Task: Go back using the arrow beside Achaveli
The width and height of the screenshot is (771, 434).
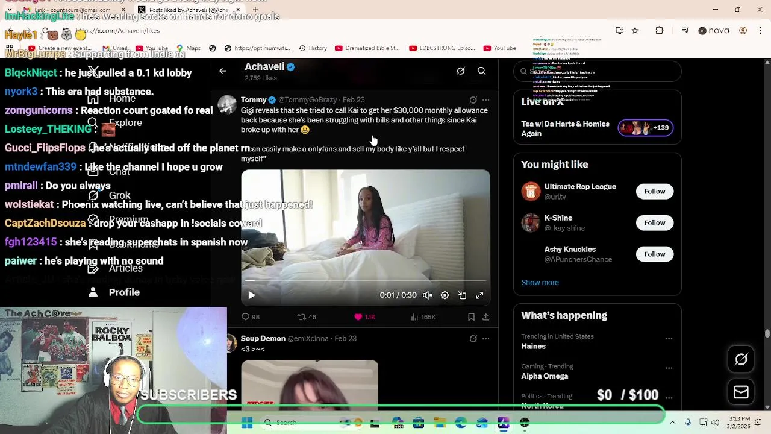Action: [222, 71]
